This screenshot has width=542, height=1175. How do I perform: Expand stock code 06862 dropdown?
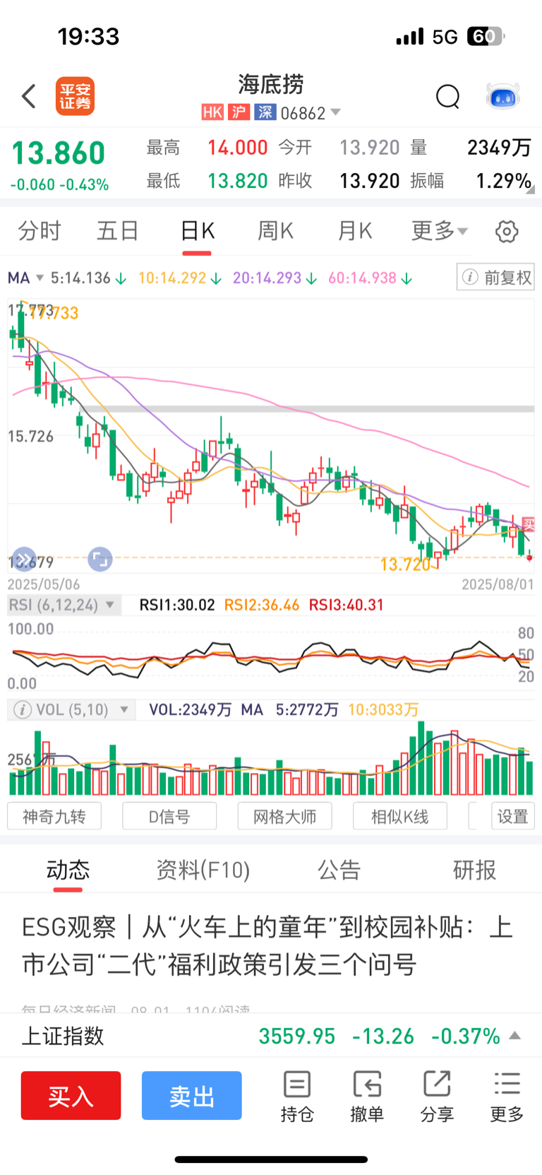[336, 112]
